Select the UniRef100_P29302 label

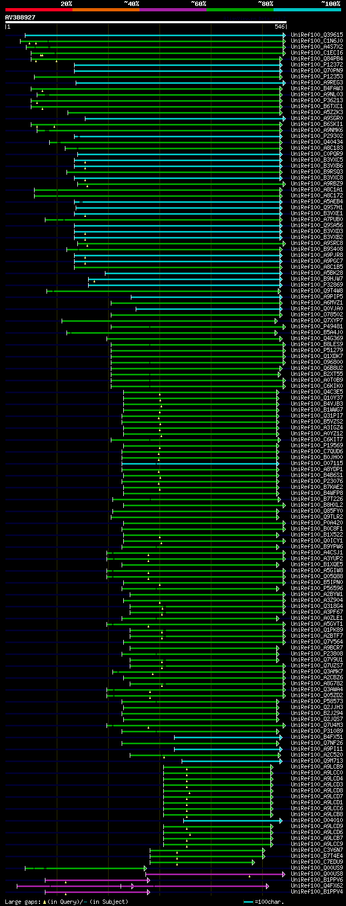click(317, 136)
